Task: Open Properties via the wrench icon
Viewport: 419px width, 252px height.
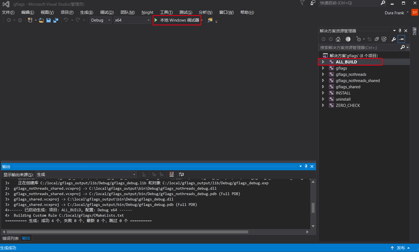Action: coord(394,39)
